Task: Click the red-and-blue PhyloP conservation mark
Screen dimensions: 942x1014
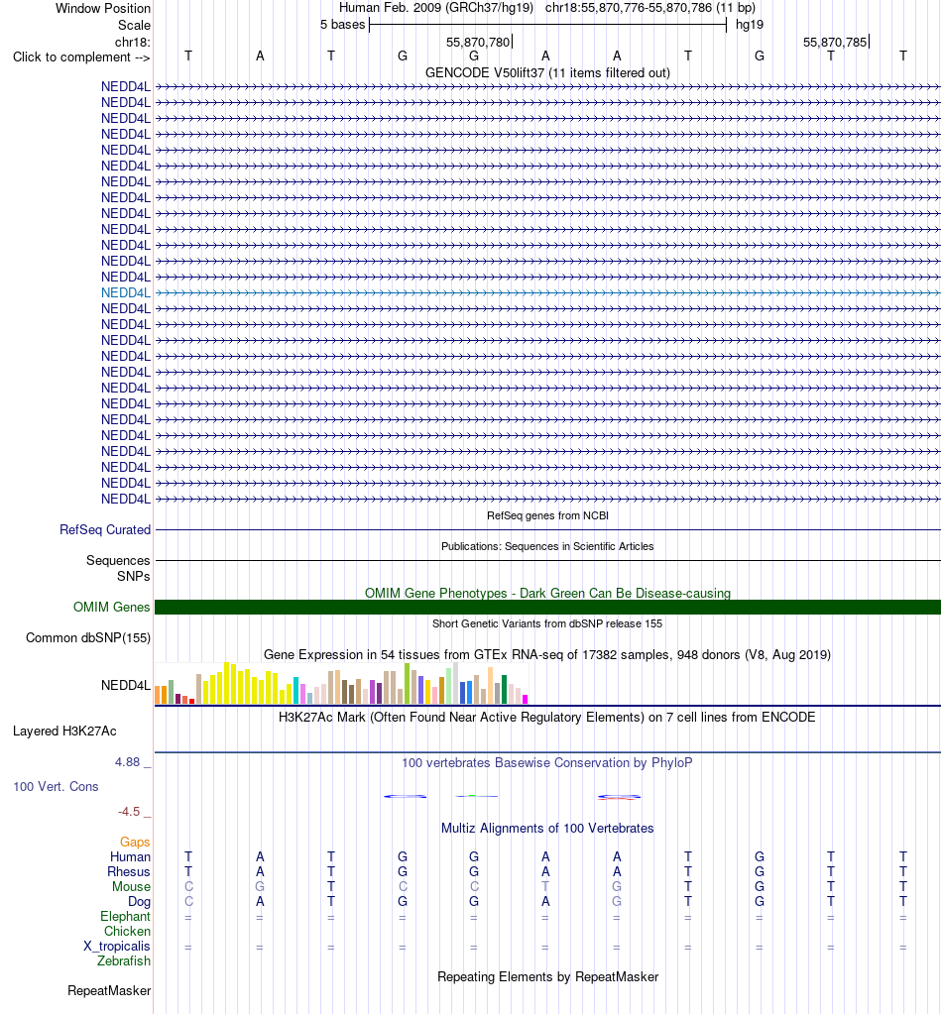Action: pos(619,797)
